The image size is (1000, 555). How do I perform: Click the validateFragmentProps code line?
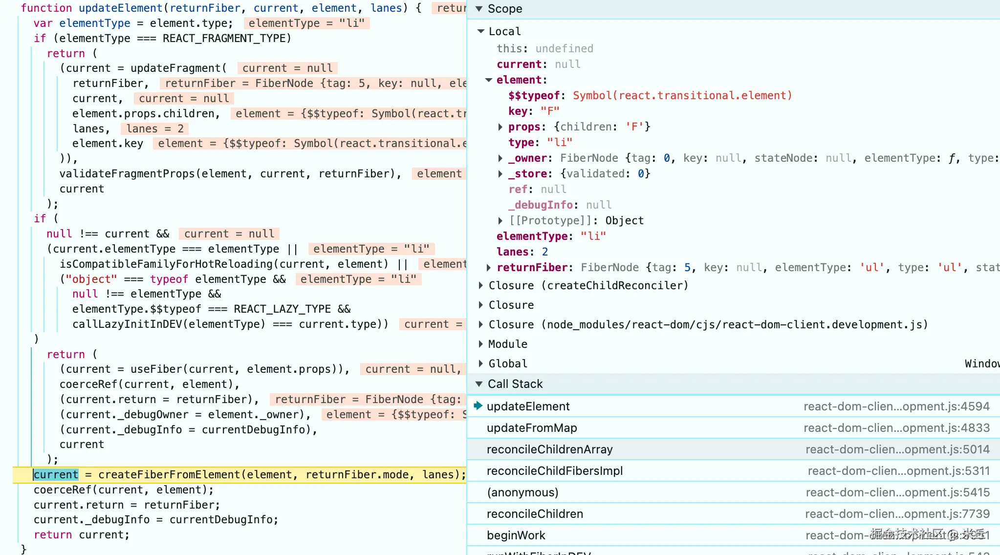[x=230, y=174]
